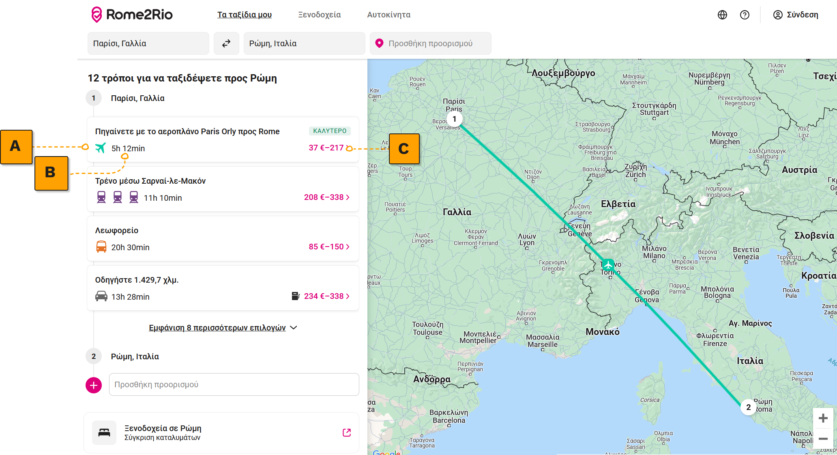Click the airplane marker on the map route
This screenshot has height=455, width=837.
(608, 265)
